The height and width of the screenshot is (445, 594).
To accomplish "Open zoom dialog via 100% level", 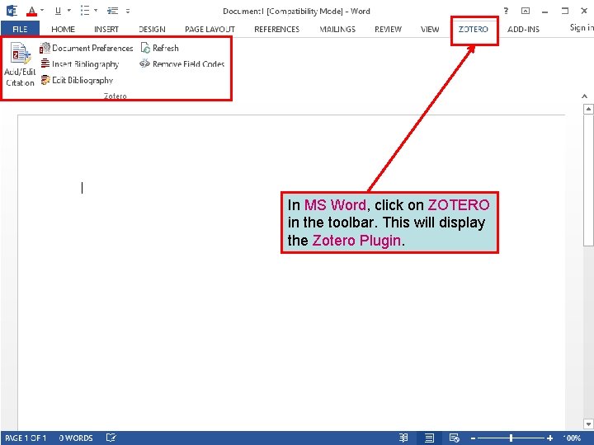I will click(x=573, y=438).
